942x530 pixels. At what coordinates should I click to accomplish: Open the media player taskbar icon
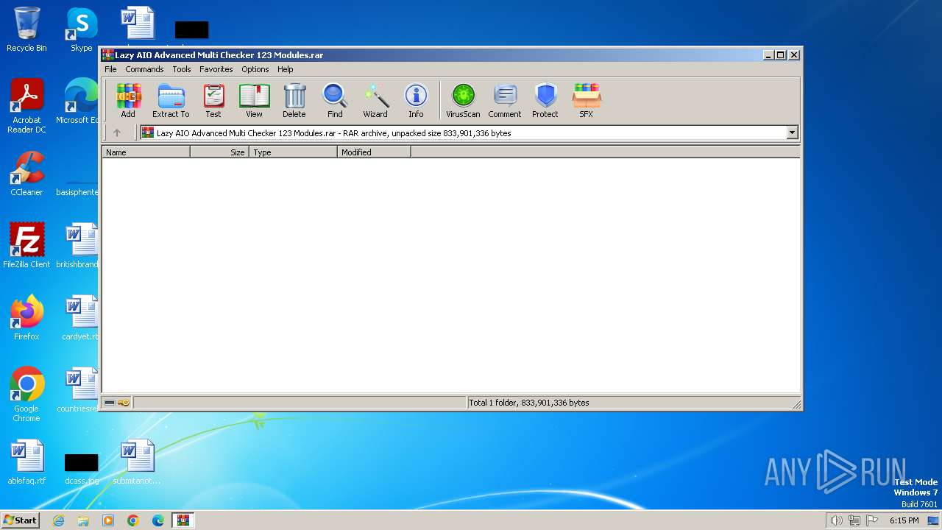[x=108, y=520]
